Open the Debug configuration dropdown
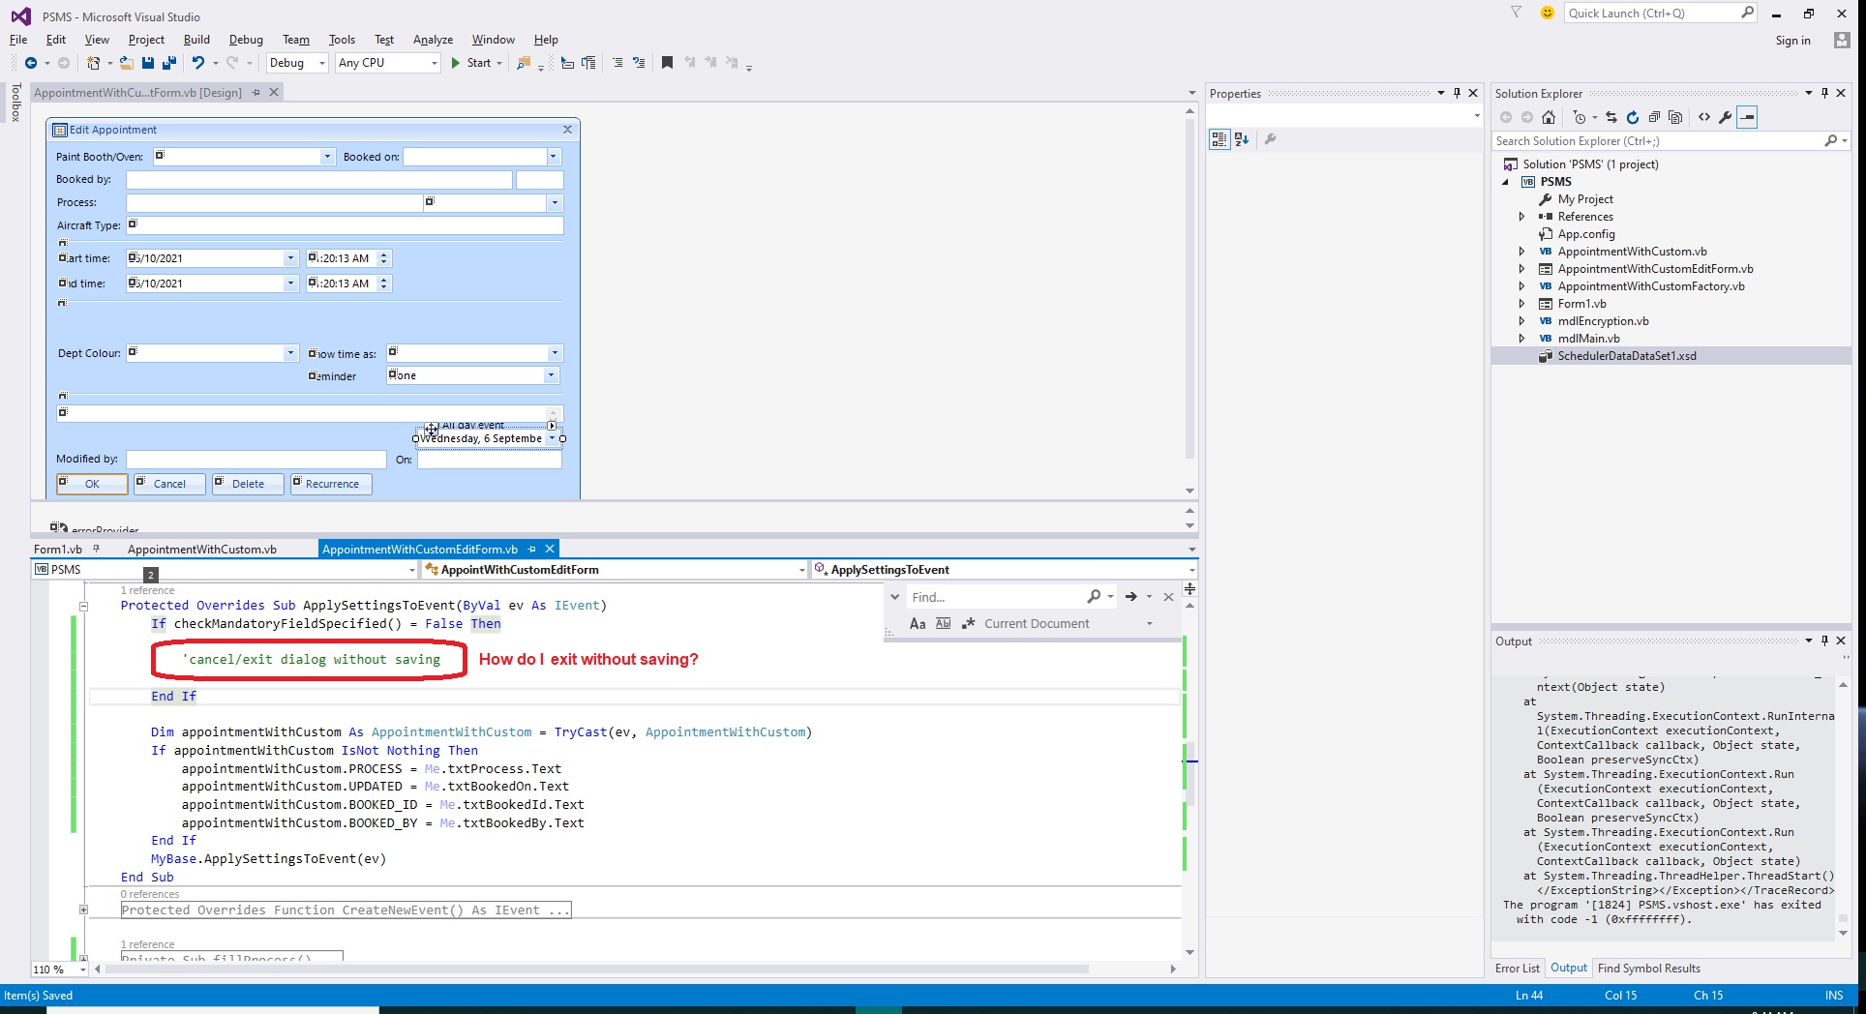The width and height of the screenshot is (1866, 1014). (297, 63)
